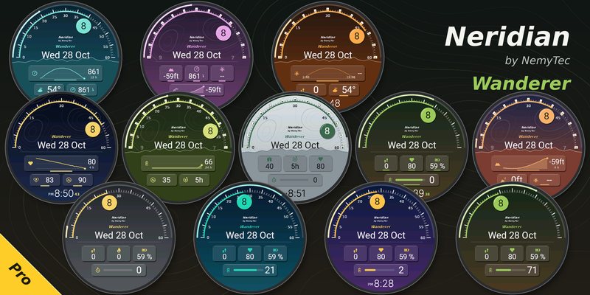Open -59ft elevation graph on coral watch face
The height and width of the screenshot is (295, 590).
(x=529, y=163)
